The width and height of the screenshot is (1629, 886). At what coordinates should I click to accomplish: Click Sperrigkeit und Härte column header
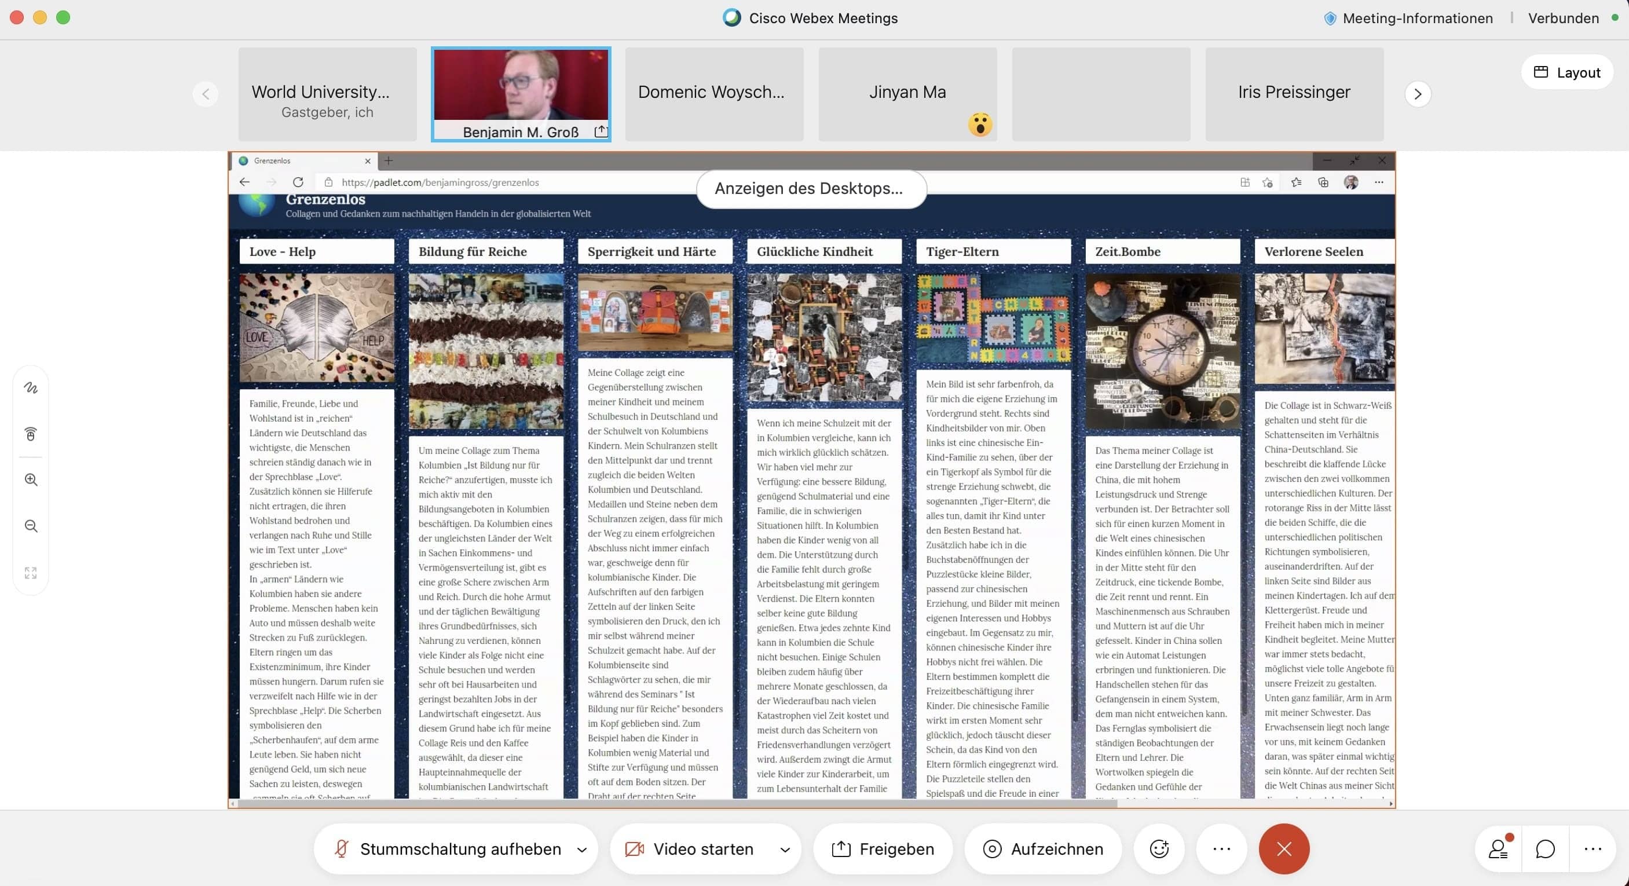(655, 251)
